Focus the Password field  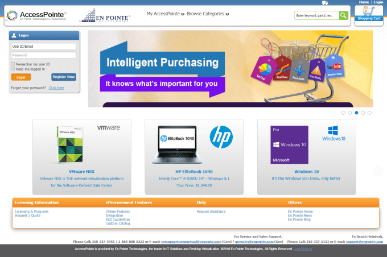(x=43, y=55)
